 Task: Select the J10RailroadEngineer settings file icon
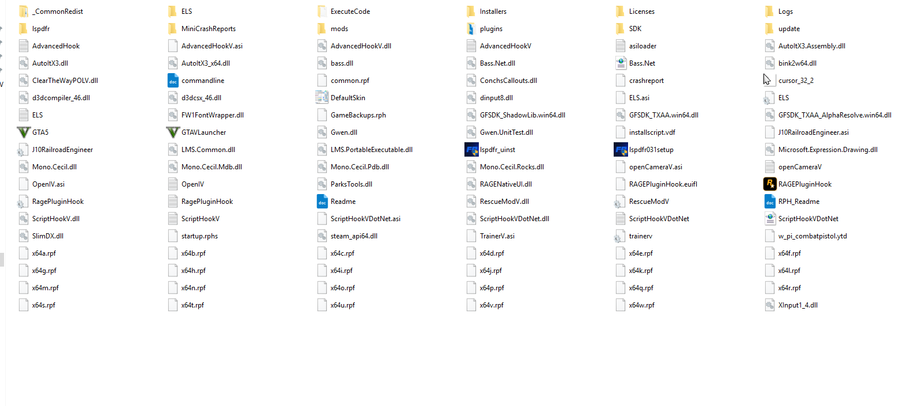(x=22, y=150)
